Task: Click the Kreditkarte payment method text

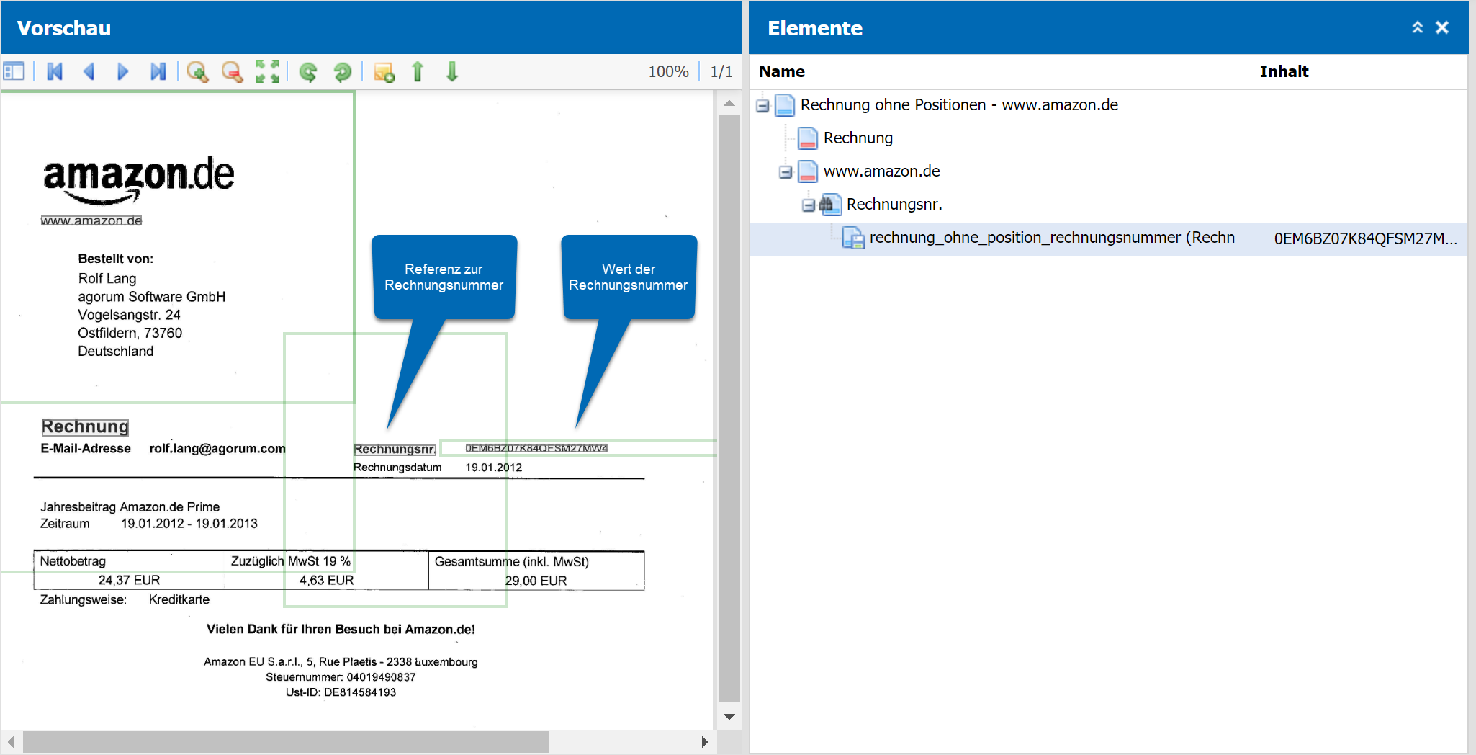Action: [x=179, y=599]
